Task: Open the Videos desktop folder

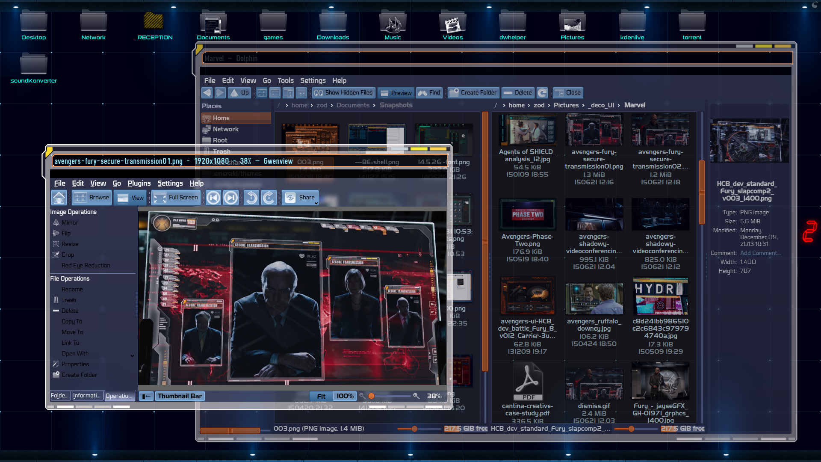Action: pyautogui.click(x=452, y=26)
